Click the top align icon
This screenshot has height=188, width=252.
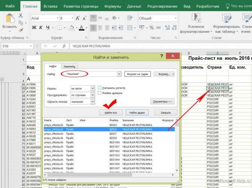[x=93, y=18]
